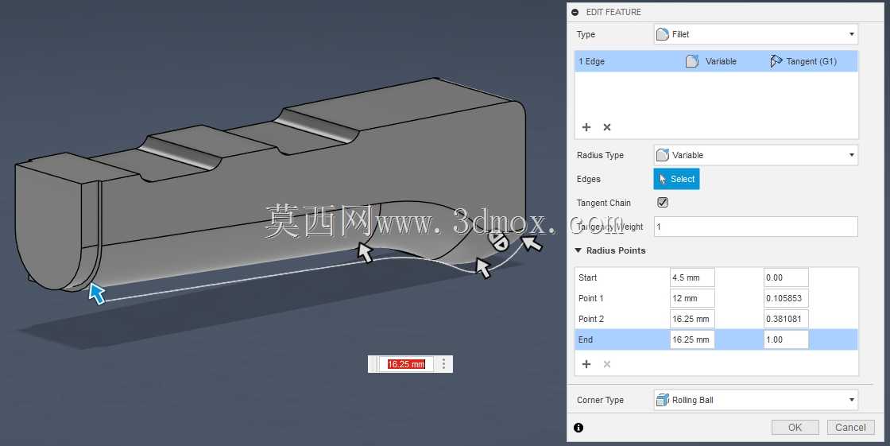Toggle the Tangent Chain checkbox
The height and width of the screenshot is (446, 890).
(x=663, y=202)
